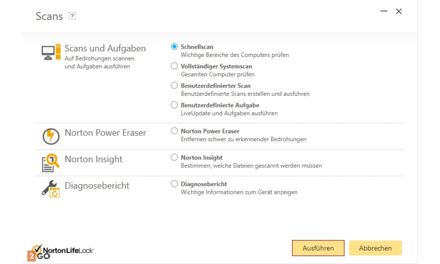Select the Schnellscan radio option

pos(174,47)
